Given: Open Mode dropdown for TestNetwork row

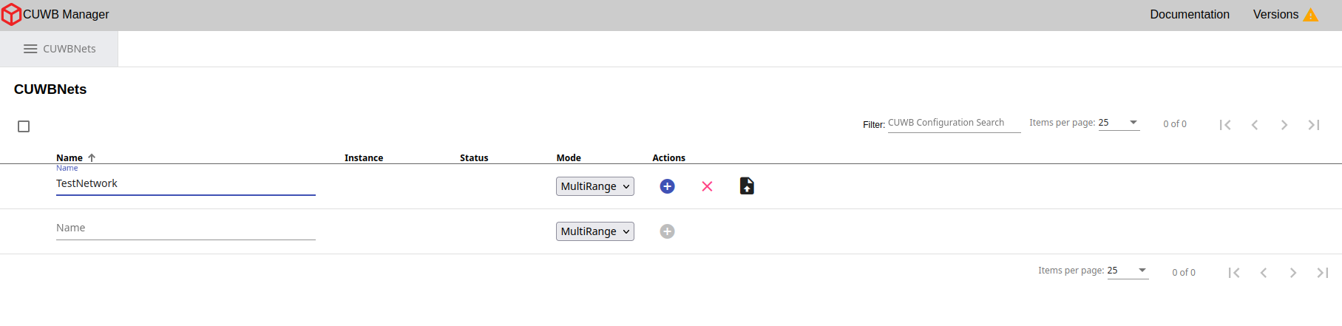Looking at the screenshot, I should pos(594,186).
